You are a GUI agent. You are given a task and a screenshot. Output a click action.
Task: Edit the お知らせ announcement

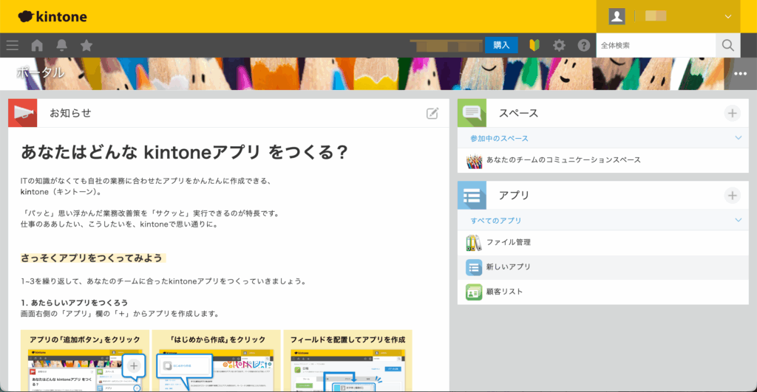(x=432, y=113)
